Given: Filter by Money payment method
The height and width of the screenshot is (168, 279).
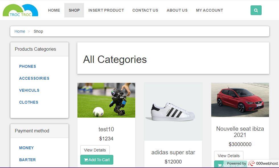Looking at the screenshot, I should pos(26,148).
